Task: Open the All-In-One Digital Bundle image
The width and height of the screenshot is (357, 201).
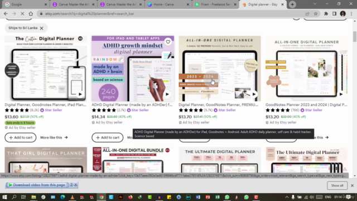Action: pos(133,160)
